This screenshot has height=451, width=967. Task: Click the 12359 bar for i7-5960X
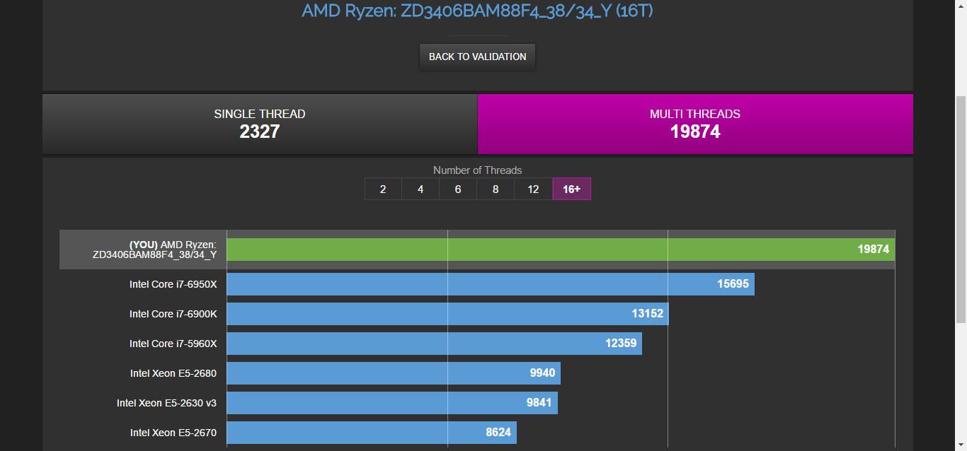point(434,344)
